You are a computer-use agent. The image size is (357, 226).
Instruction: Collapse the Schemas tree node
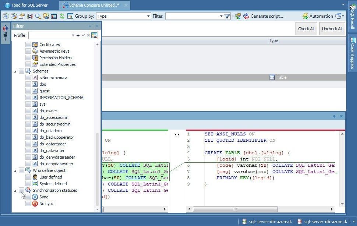pyautogui.click(x=15, y=71)
